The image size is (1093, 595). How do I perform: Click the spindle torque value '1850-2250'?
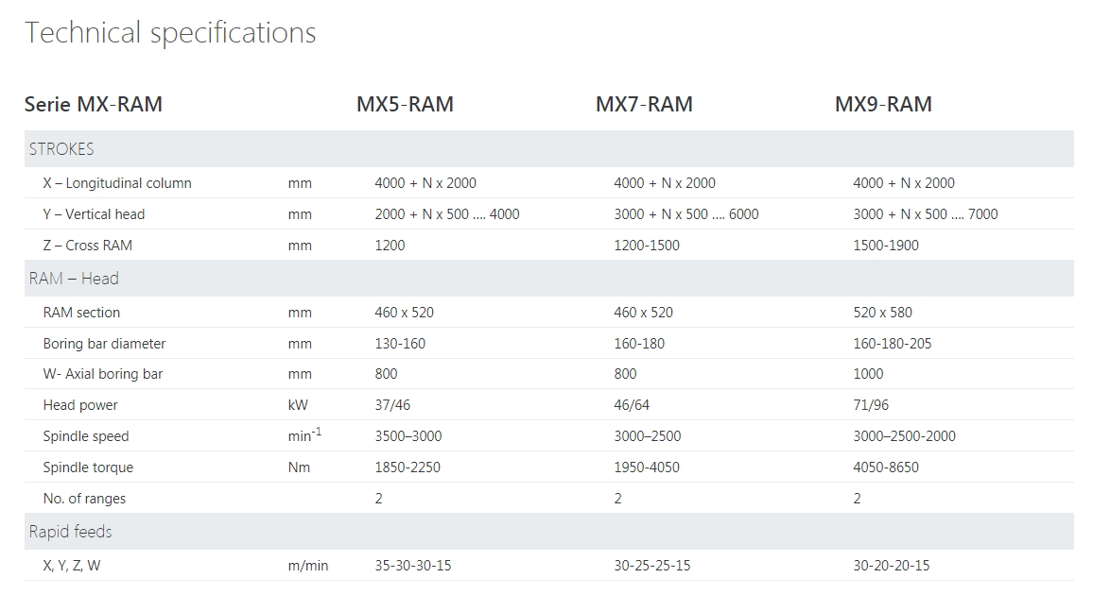click(408, 467)
